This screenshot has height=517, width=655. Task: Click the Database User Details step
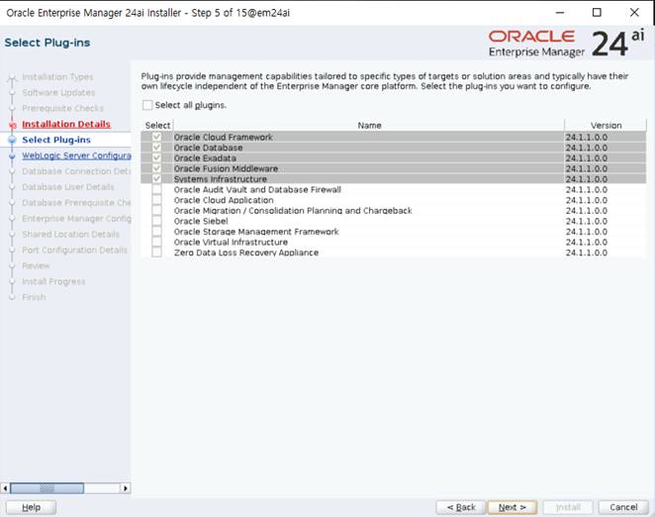[68, 187]
